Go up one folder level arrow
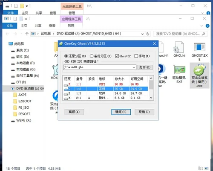213x171 pixels. [27, 34]
